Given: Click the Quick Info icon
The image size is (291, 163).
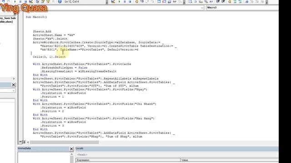Looking at the screenshot, I should (x=201, y=1).
